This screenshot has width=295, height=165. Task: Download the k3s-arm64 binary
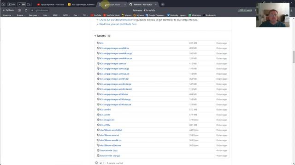pos(106,110)
